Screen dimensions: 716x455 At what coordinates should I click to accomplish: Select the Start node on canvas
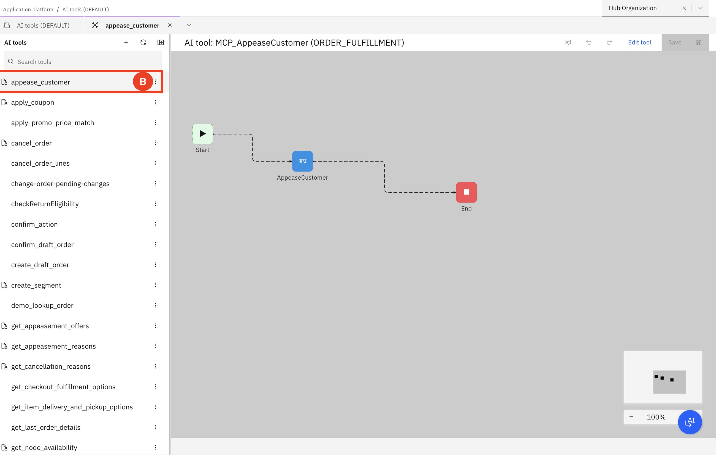[x=202, y=134]
